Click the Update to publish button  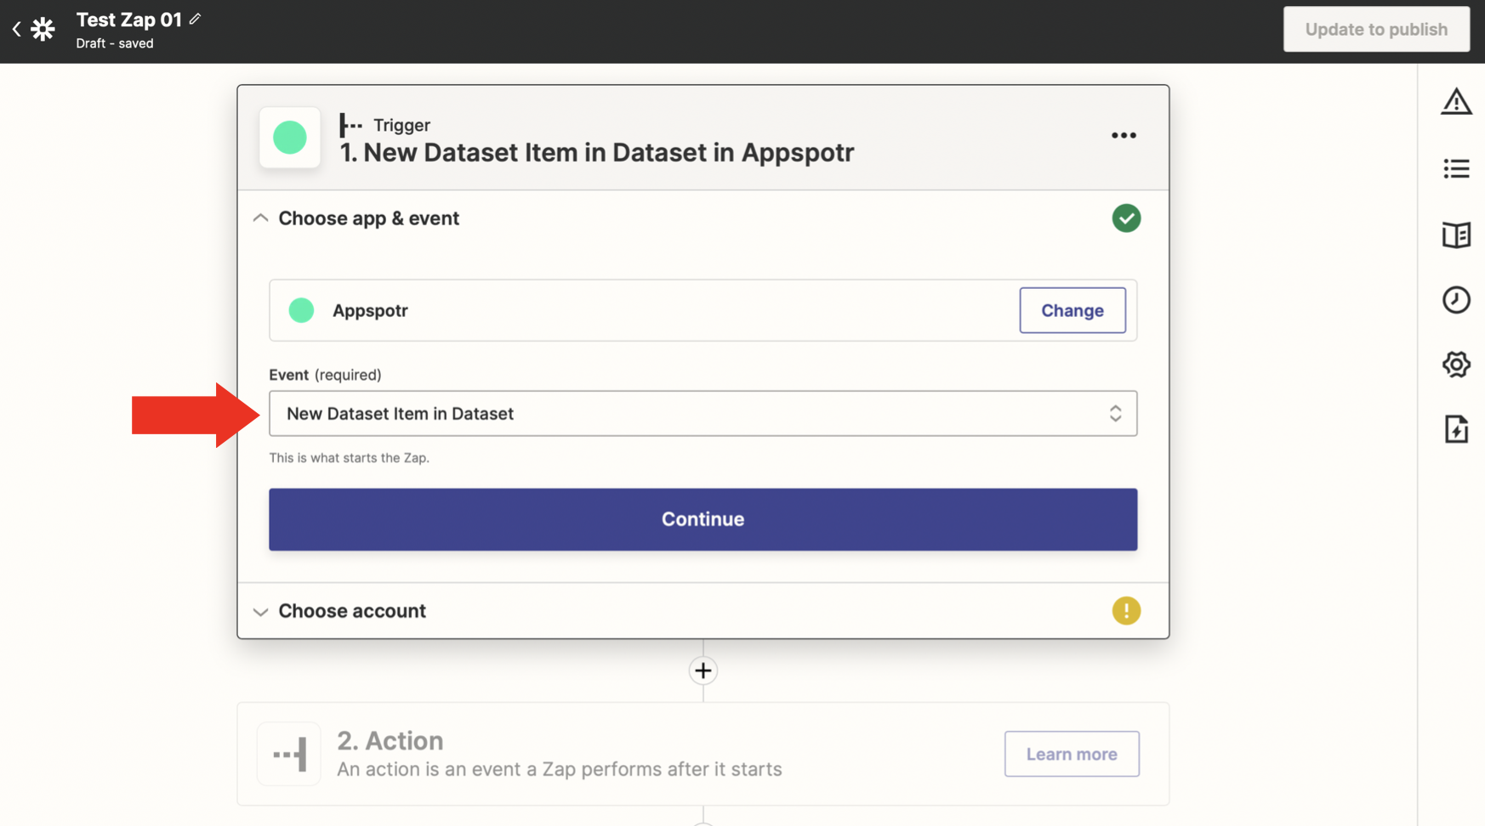click(1376, 30)
